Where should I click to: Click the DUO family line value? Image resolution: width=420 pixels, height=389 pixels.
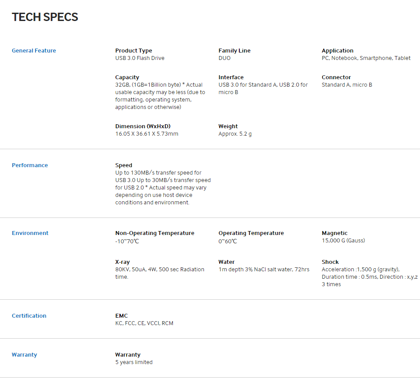tap(224, 58)
